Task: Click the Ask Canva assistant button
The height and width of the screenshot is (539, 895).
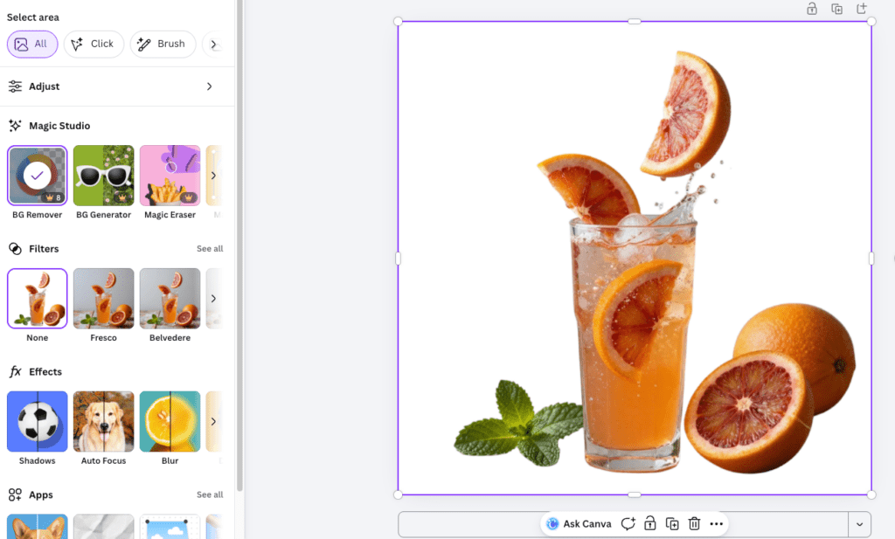Action: (579, 524)
